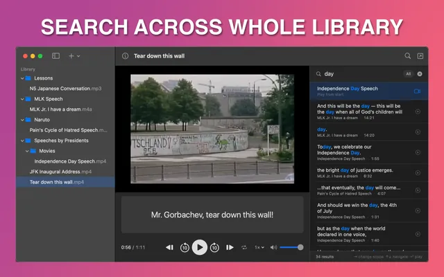Click the Tear down this wall title text
Screen dimensions: 444x277
coord(159,56)
